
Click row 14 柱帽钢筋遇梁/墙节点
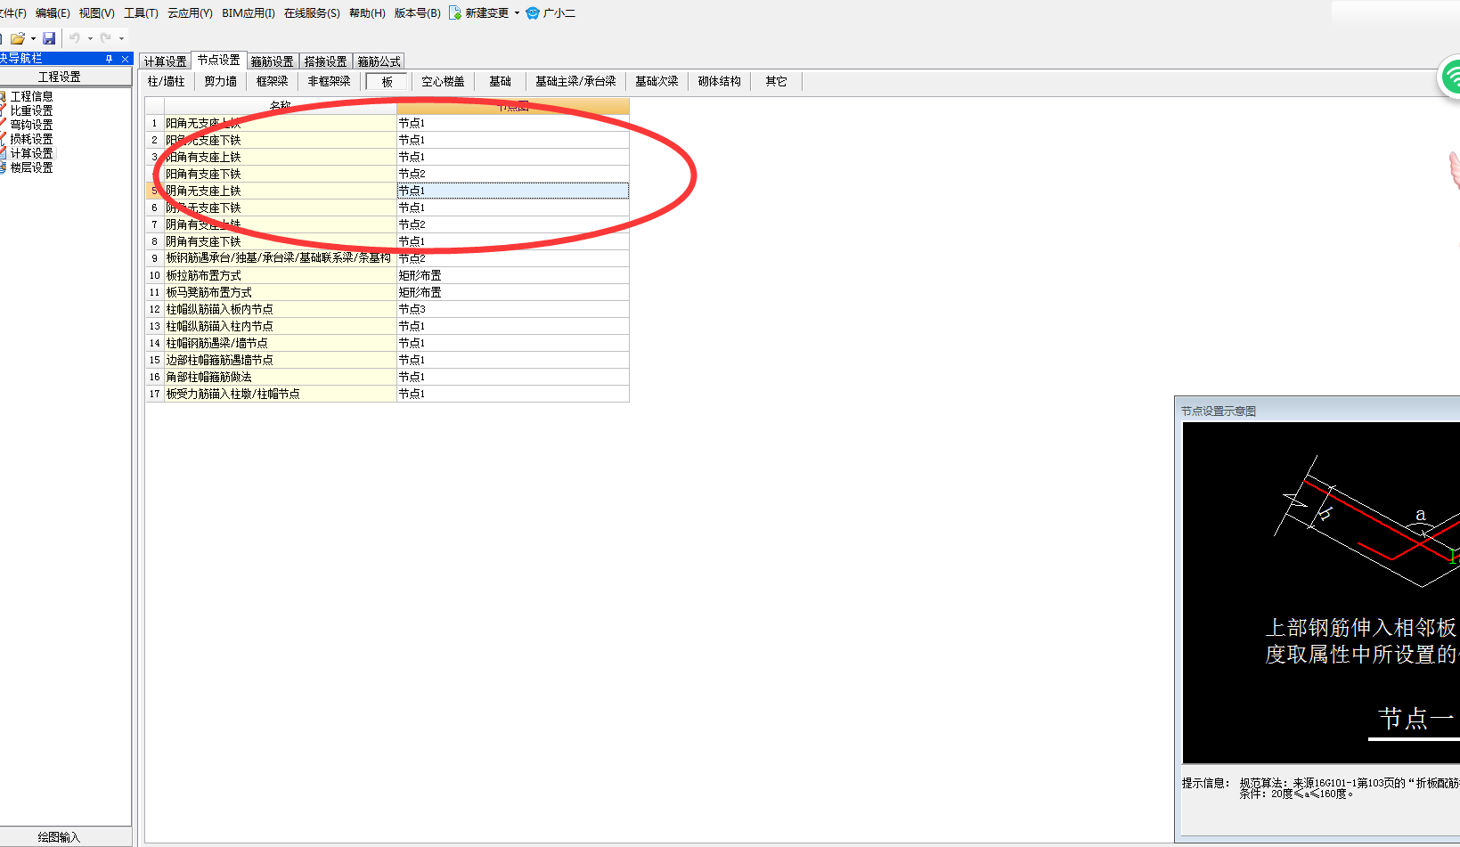click(281, 343)
